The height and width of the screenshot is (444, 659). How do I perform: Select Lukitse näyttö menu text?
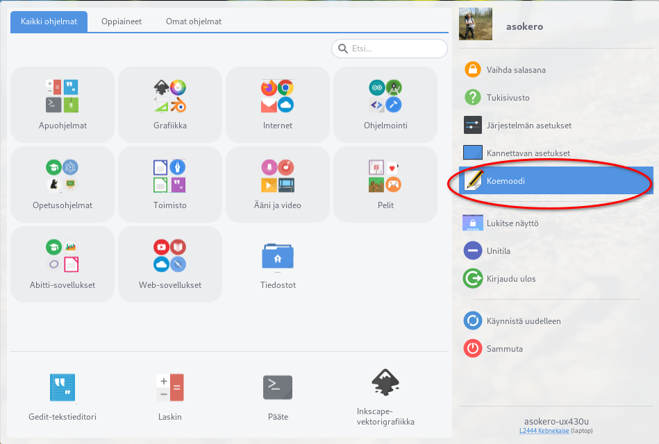[512, 223]
